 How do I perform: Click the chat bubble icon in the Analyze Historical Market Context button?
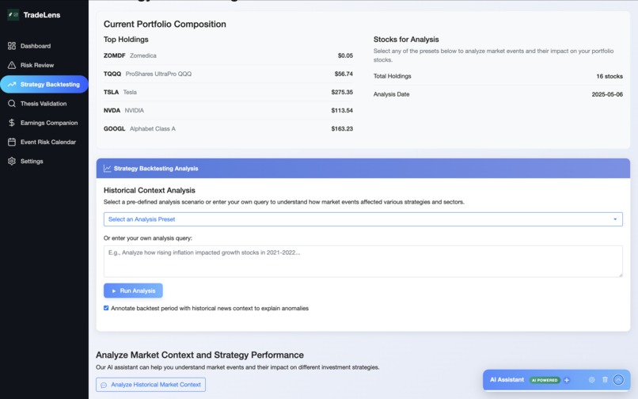[x=104, y=385]
